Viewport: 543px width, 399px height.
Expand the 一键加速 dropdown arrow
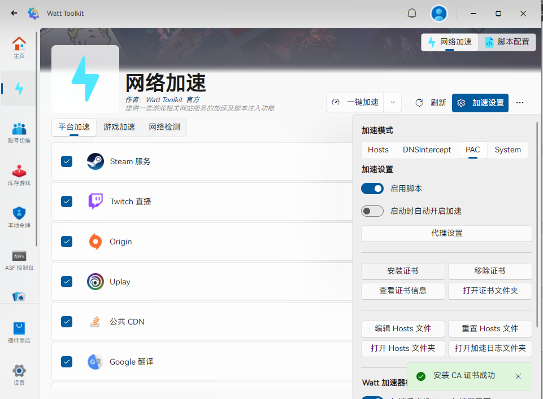tap(393, 103)
